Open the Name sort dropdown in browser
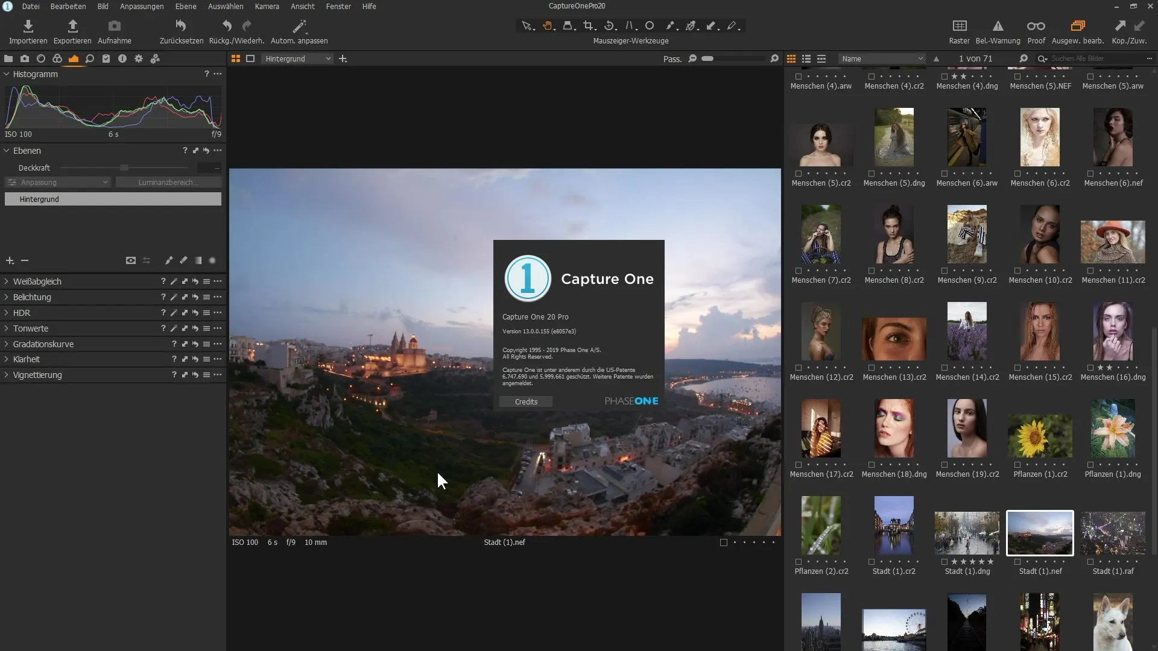Screen dimensions: 1158x651 click(882, 58)
